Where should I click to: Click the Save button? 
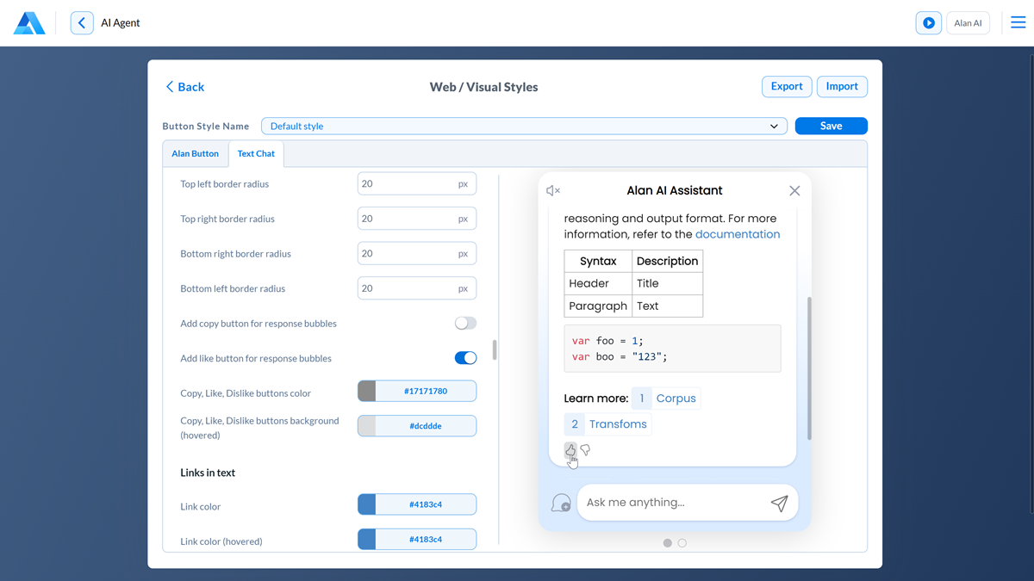tap(831, 127)
